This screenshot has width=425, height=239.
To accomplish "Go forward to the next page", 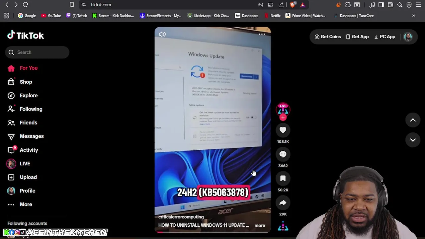I will [x=16, y=5].
